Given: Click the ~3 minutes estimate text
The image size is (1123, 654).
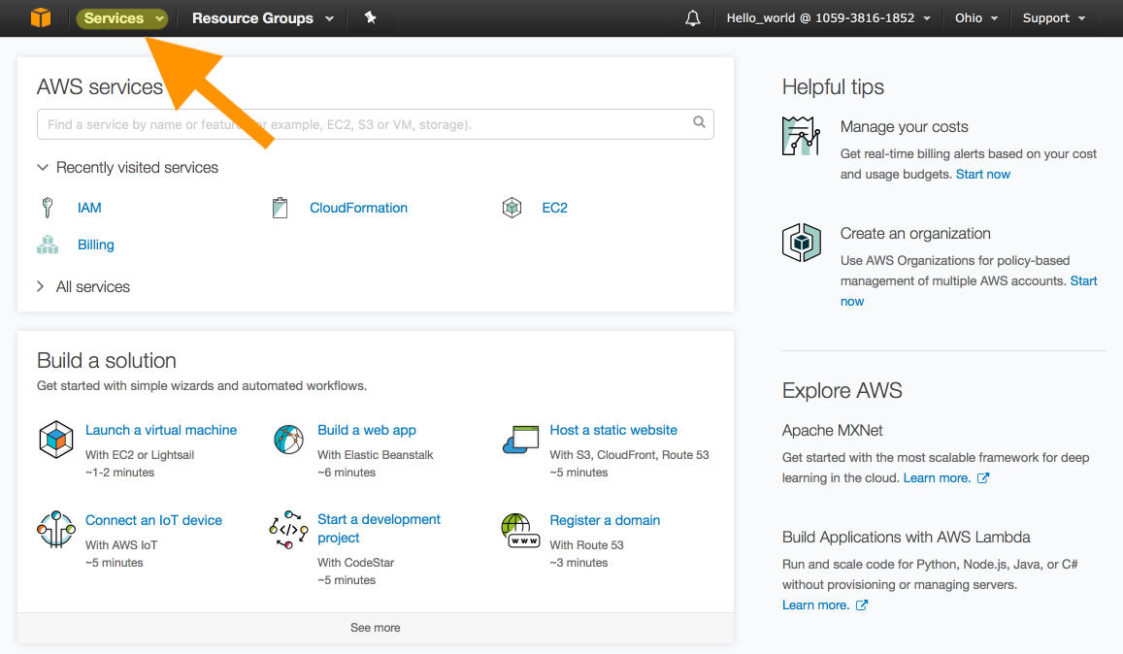Looking at the screenshot, I should (578, 563).
